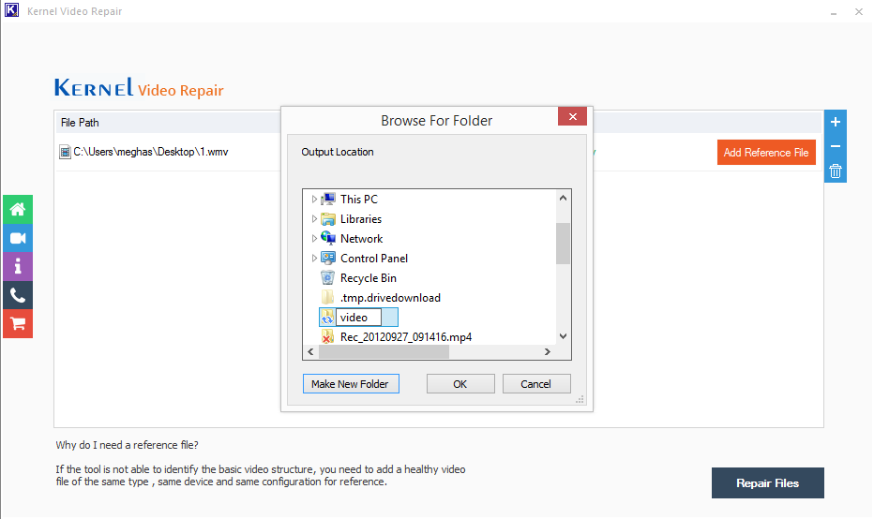Cancel the Browse For Folder dialog
The height and width of the screenshot is (519, 874).
(536, 384)
